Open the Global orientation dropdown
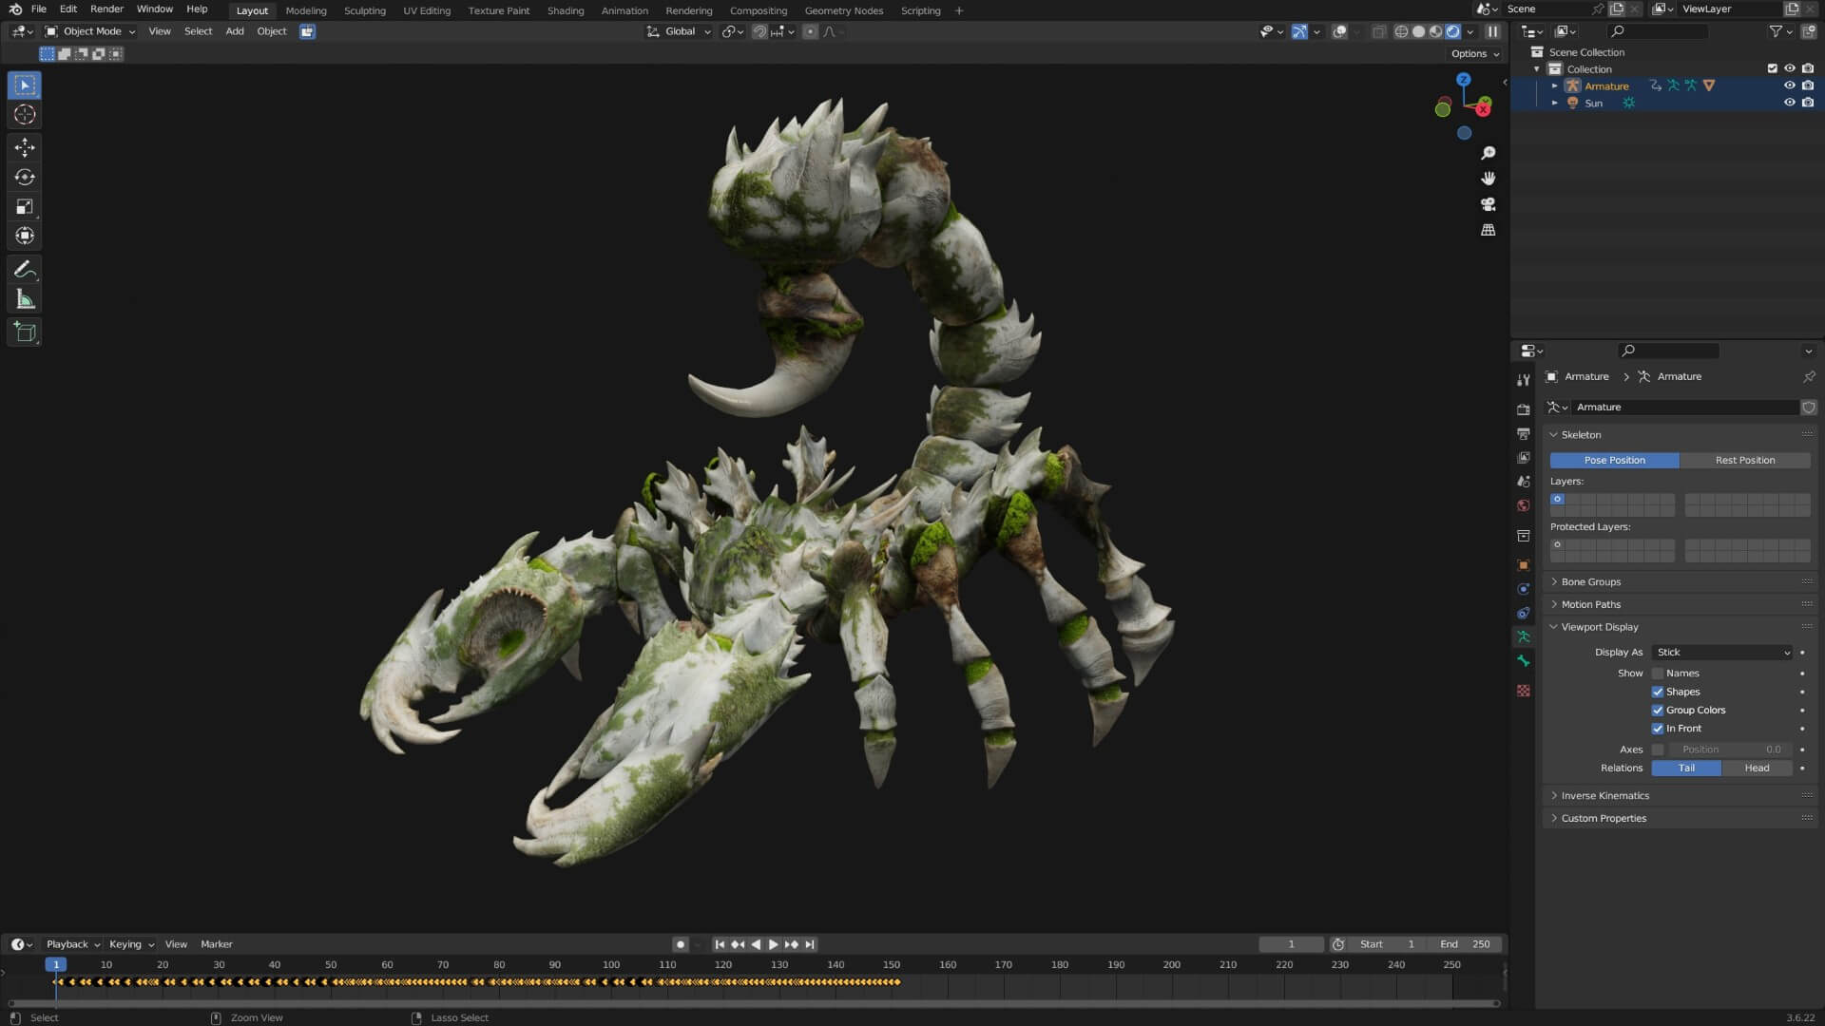Screen dimensions: 1825x1026 (680, 31)
